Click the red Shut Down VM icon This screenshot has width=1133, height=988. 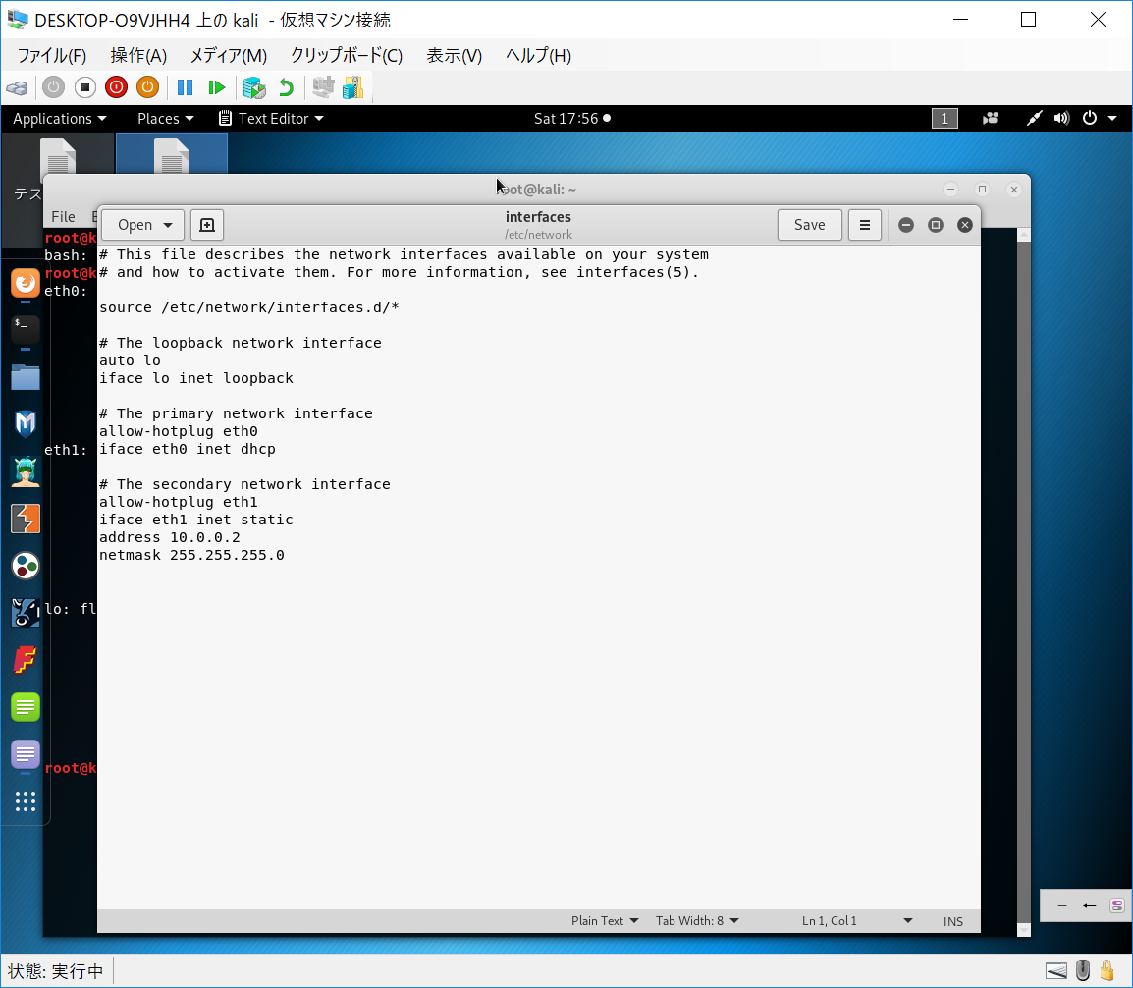pos(116,87)
